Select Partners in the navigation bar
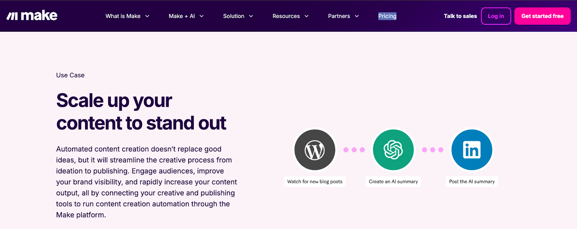The height and width of the screenshot is (229, 577). [339, 16]
